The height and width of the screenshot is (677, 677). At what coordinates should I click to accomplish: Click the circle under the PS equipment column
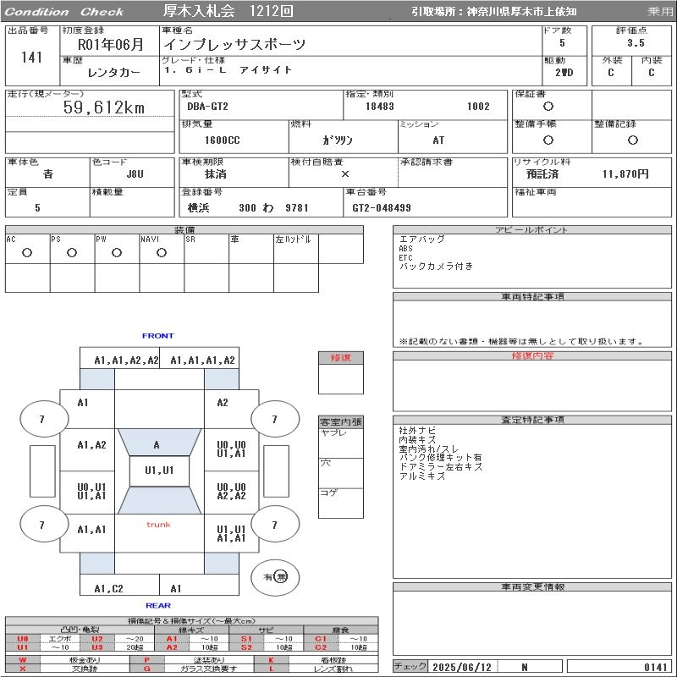72,253
